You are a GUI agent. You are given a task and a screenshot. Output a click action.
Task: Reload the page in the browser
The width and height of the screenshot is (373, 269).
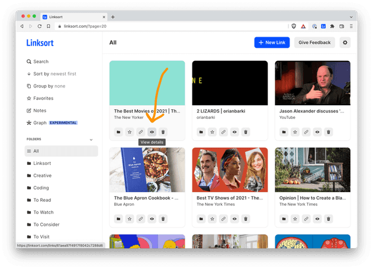click(40, 27)
